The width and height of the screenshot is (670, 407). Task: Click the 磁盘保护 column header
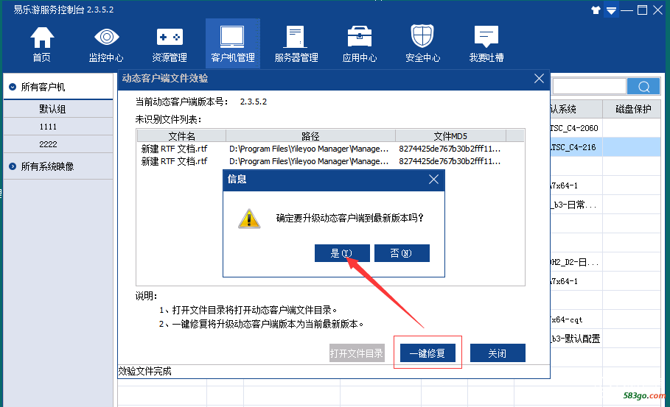pyautogui.click(x=632, y=109)
